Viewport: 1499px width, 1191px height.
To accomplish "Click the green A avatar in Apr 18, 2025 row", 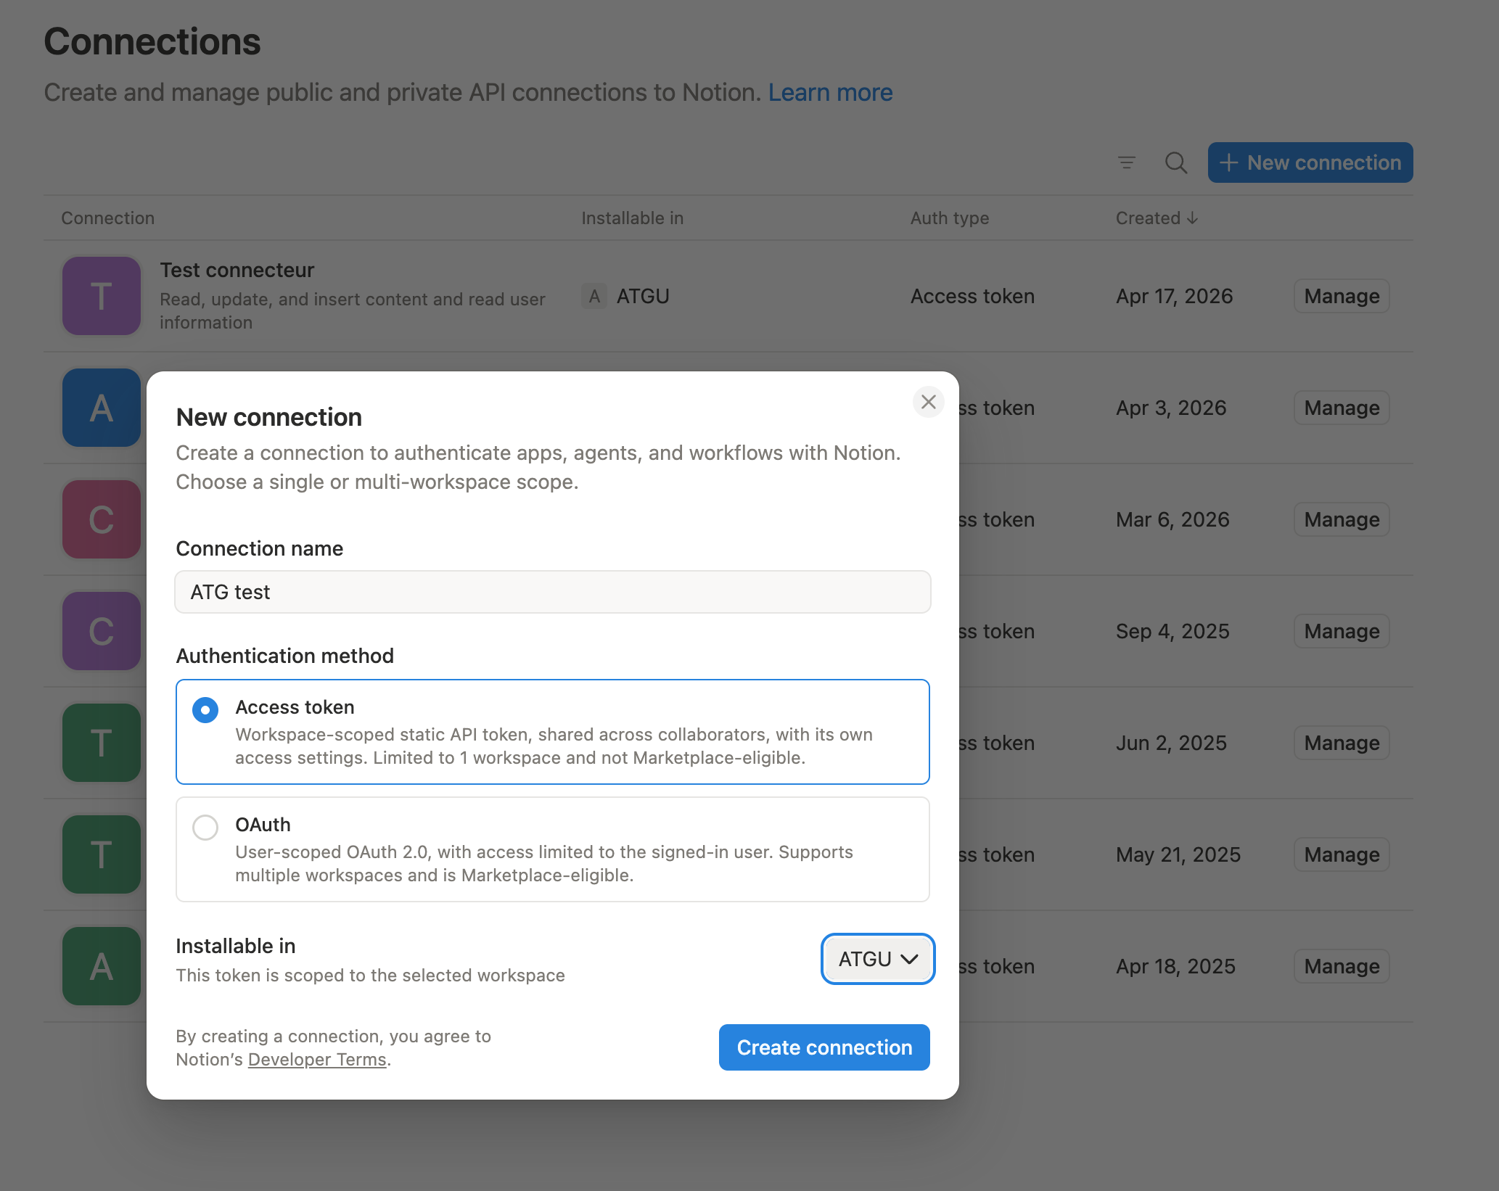I will coord(102,966).
